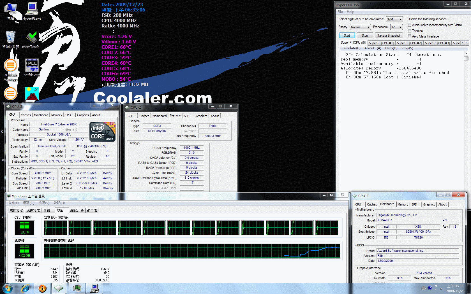
Task: Click Hyper PI output scrollbar thumb
Action: tap(466, 59)
